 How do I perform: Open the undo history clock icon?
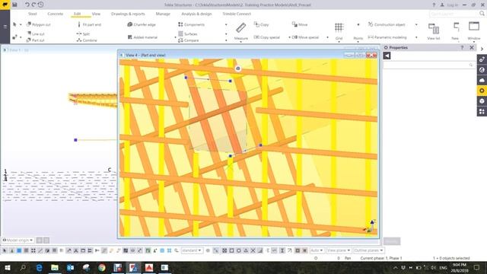pyautogui.click(x=40, y=5)
